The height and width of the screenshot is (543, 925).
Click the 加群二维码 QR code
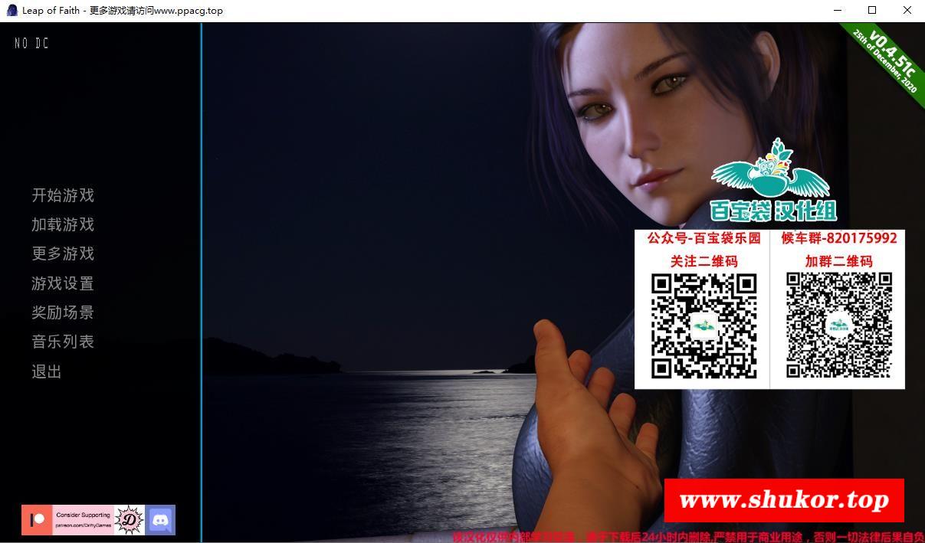pyautogui.click(x=839, y=325)
